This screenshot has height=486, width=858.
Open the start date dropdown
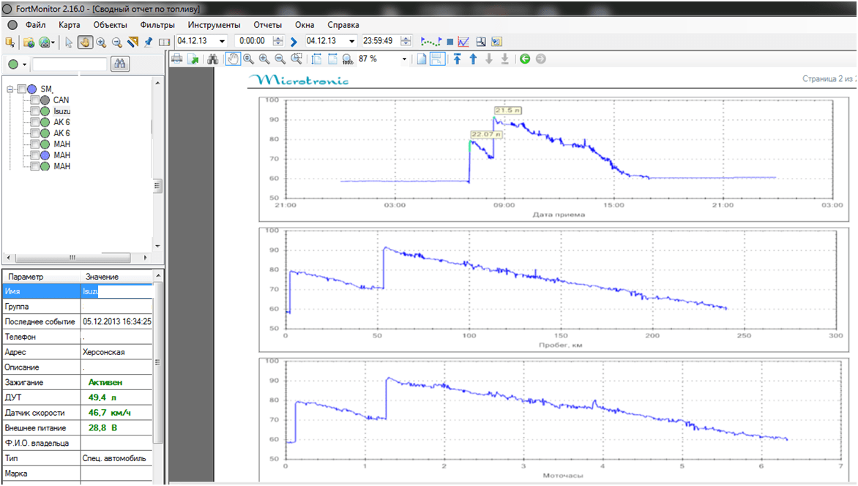coord(222,41)
